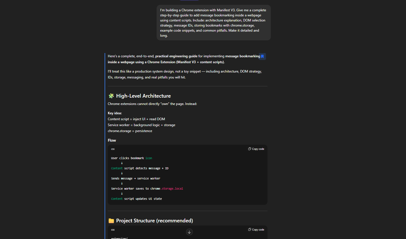The height and width of the screenshot is (239, 406).
Task: Click the circular scroll-to-bottom arrow icon
Action: point(189,232)
